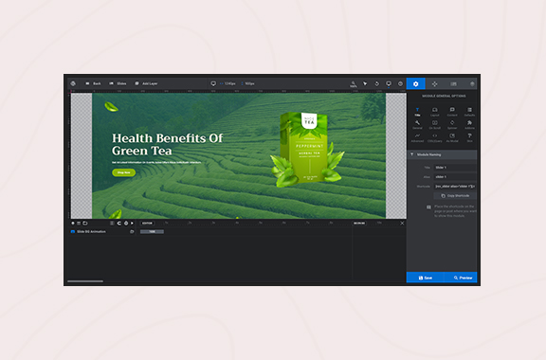Play the timeline animation
This screenshot has width=546, height=360.
132,224
